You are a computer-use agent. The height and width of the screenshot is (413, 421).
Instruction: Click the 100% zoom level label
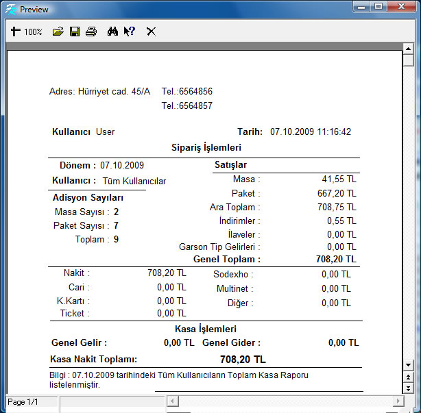tap(33, 32)
